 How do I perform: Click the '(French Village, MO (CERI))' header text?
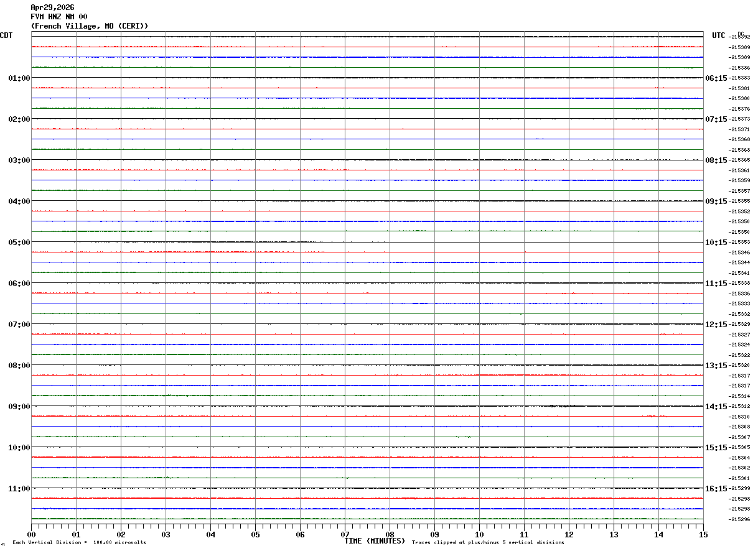click(x=90, y=26)
